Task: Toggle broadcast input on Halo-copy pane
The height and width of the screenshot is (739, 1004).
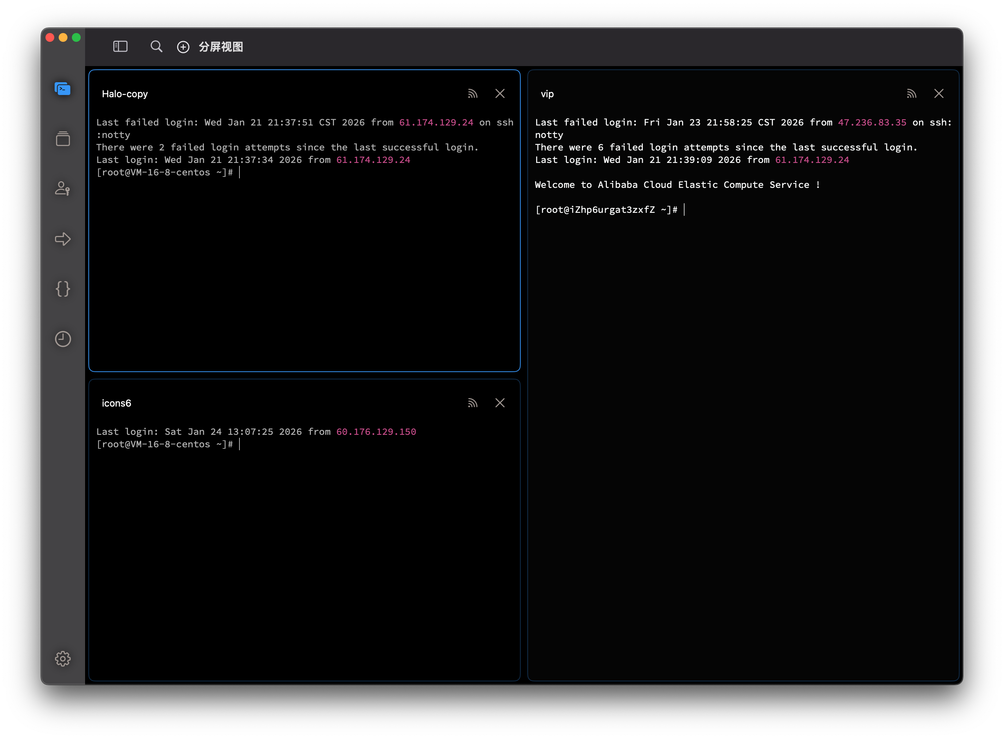Action: pyautogui.click(x=473, y=94)
